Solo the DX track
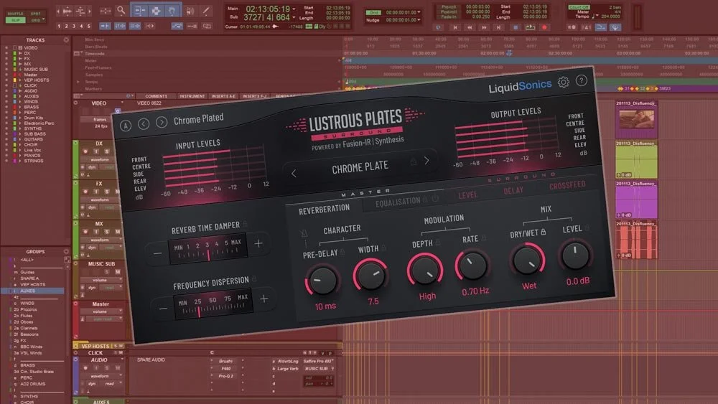 [107, 151]
